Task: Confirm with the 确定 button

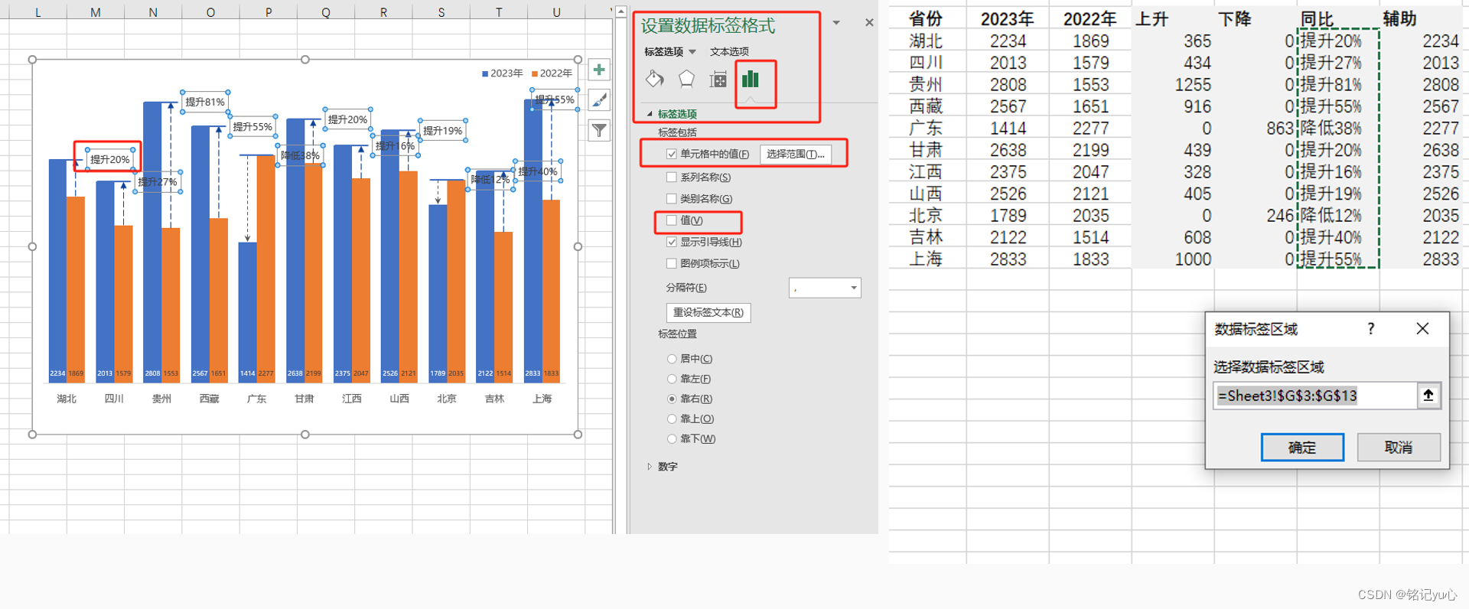Action: tap(1302, 448)
